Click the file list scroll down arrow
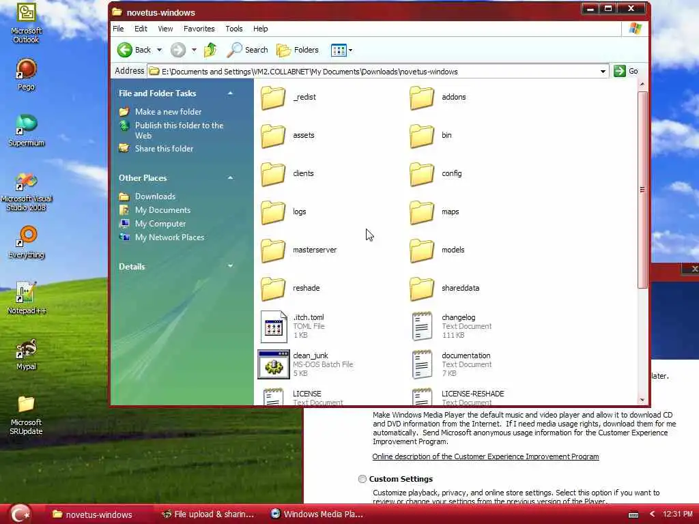Viewport: 699px width, 524px height. click(x=642, y=400)
